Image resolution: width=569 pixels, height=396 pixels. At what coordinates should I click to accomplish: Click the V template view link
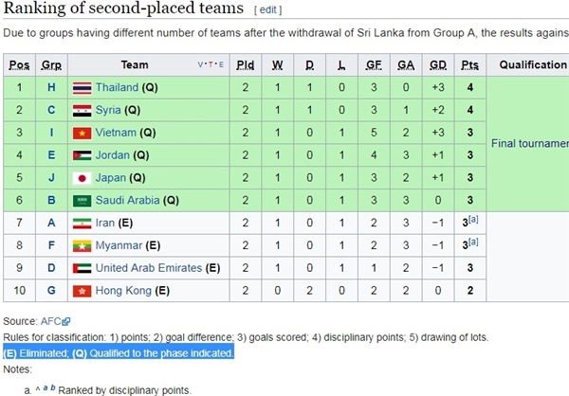pyautogui.click(x=200, y=65)
